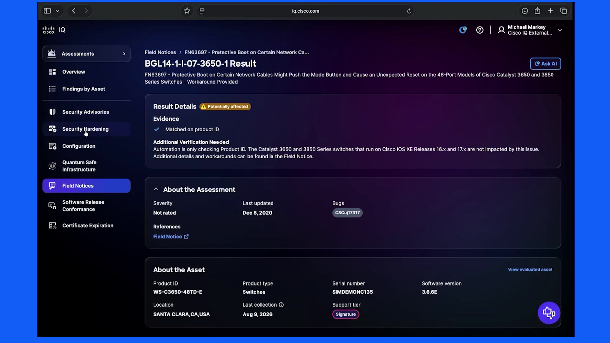Click the Dec 8, 2020 date value
Screen dimensions: 610x343
click(257, 213)
